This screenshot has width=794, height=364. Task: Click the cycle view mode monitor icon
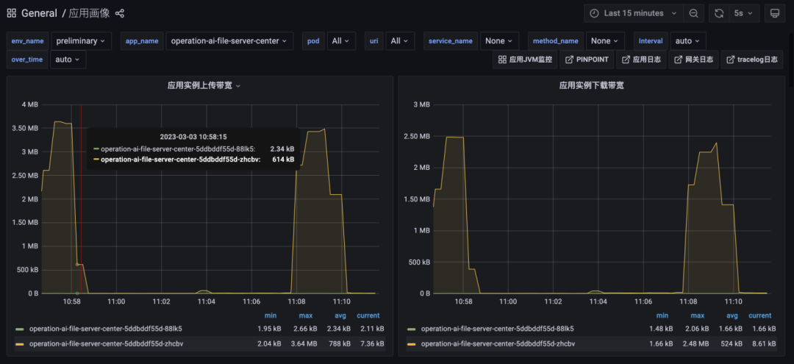pos(774,13)
